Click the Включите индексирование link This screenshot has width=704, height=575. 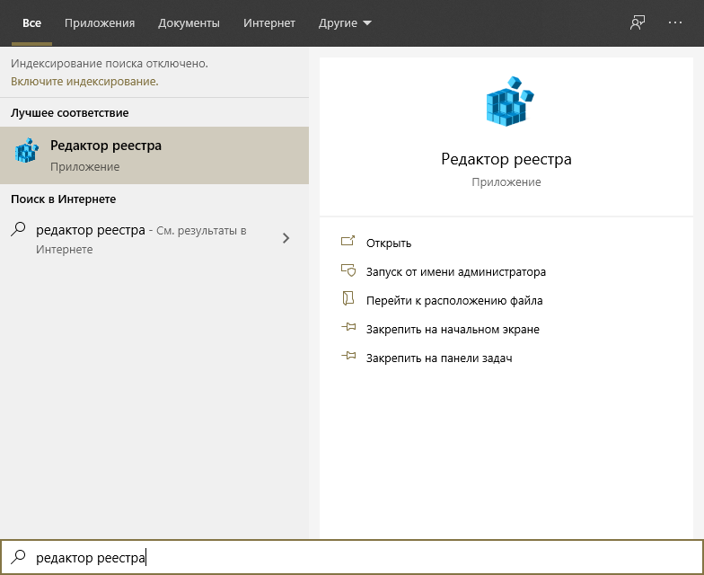(84, 81)
